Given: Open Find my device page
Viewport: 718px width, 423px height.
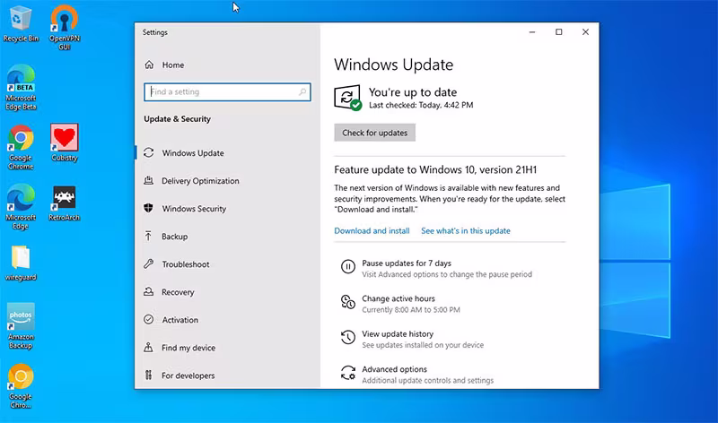Looking at the screenshot, I should coord(188,348).
